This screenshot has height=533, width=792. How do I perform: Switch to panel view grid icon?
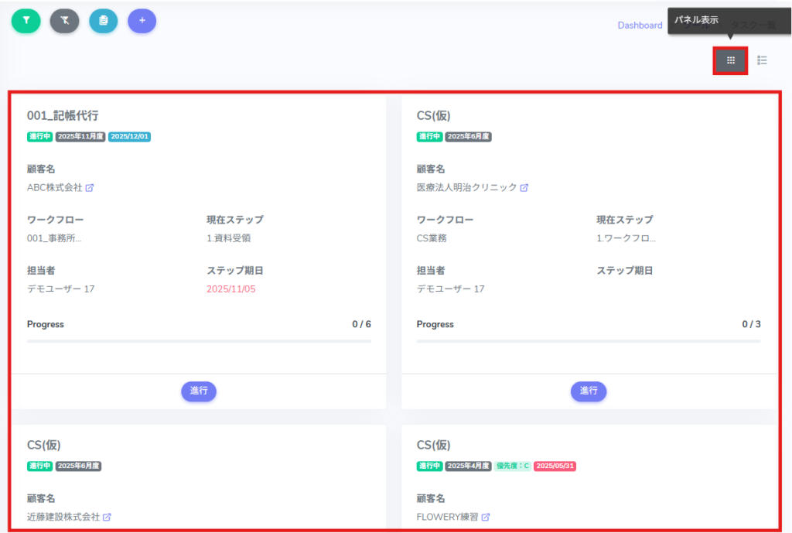pyautogui.click(x=730, y=60)
